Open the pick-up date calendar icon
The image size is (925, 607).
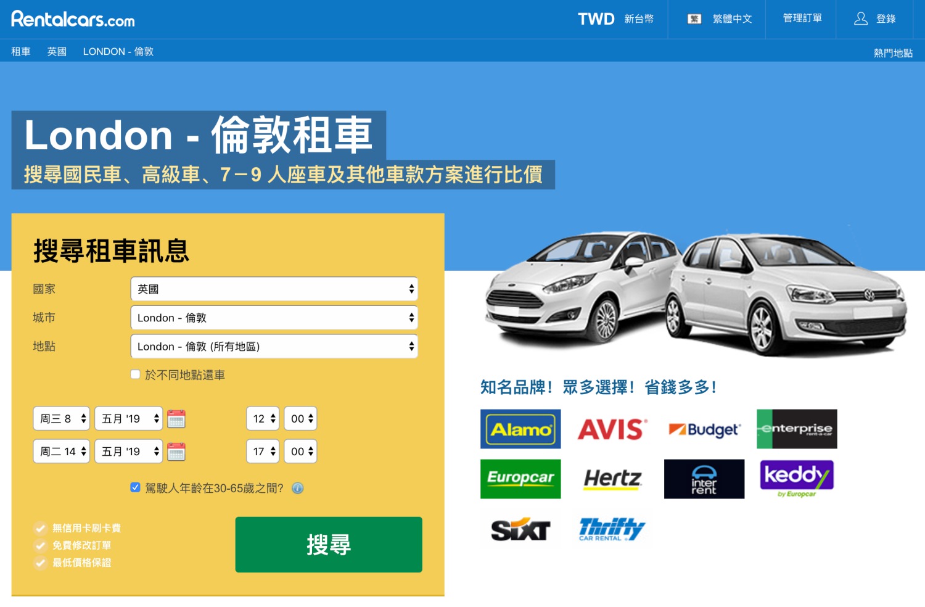[x=176, y=419]
